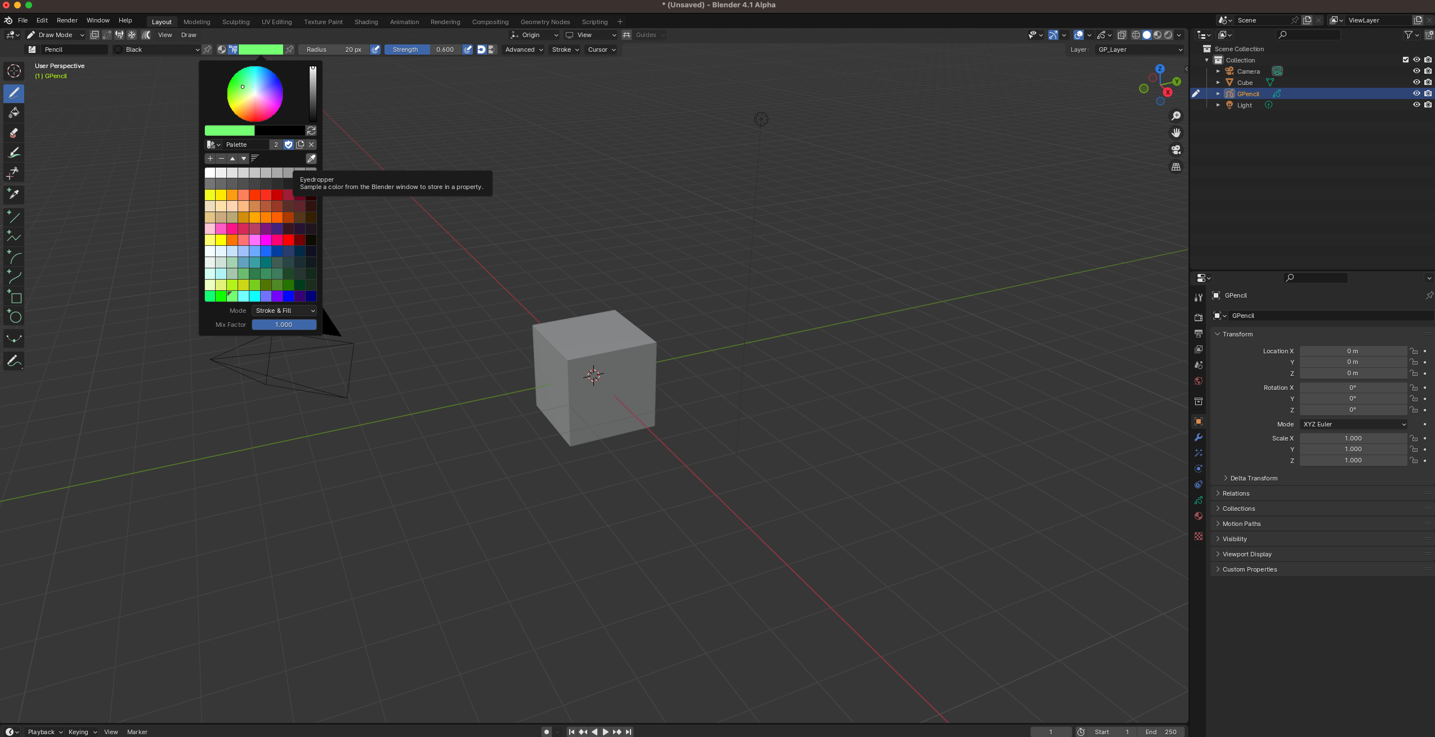1435x737 pixels.
Task: Open the Origin stroke placement dropdown
Action: pos(534,35)
